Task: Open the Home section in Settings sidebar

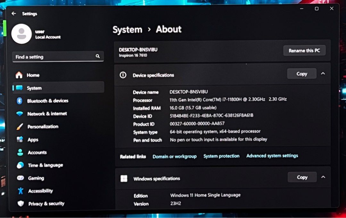Action: pos(33,75)
